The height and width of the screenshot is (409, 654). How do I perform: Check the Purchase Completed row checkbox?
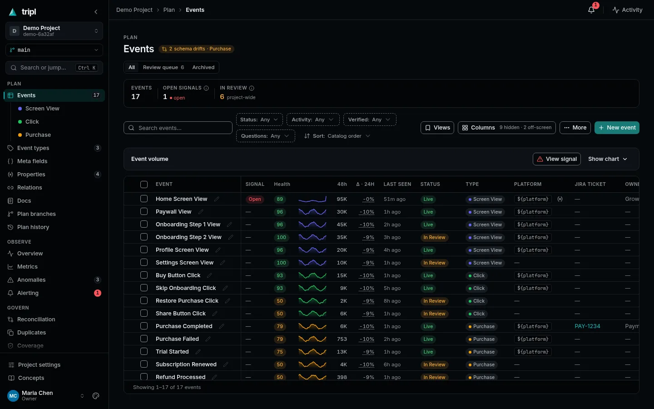click(144, 326)
